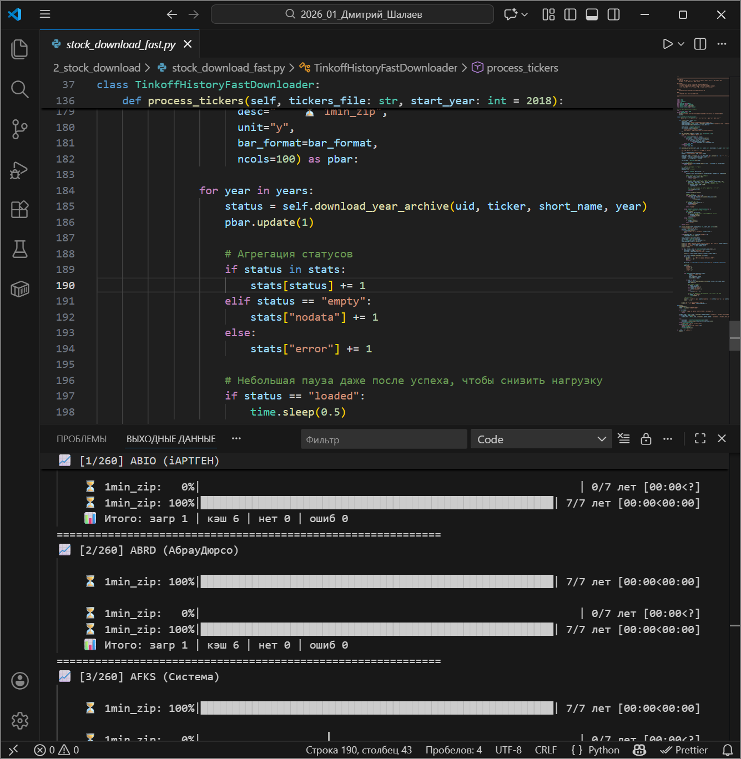741x759 pixels.
Task: Open the Accounts icon in the activity bar
Action: click(20, 681)
